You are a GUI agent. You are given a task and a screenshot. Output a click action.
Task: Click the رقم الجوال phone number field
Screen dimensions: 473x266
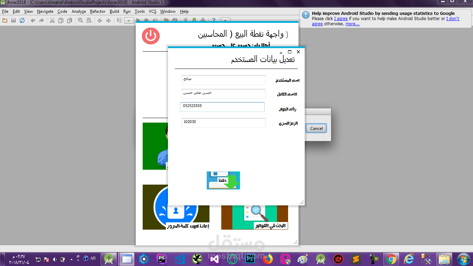point(222,107)
